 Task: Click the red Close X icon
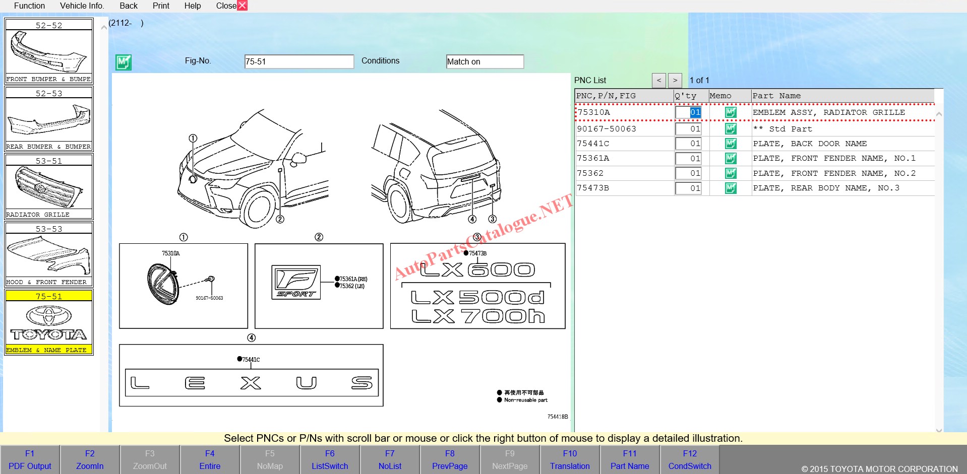pyautogui.click(x=242, y=6)
